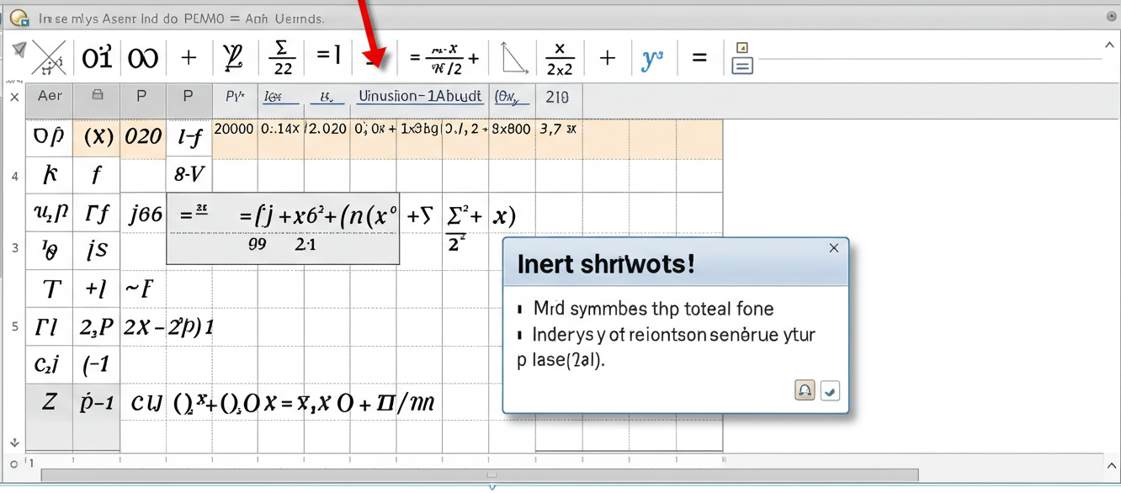Image resolution: width=1121 pixels, height=493 pixels.
Task: Close the panel with the X beside Aer
Action: [14, 98]
